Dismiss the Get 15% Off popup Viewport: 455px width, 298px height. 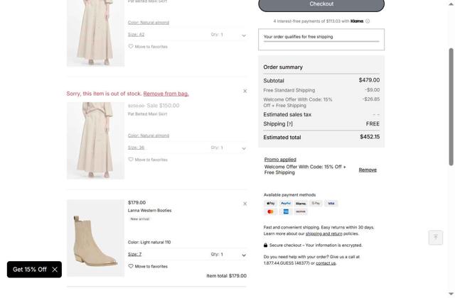55,270
